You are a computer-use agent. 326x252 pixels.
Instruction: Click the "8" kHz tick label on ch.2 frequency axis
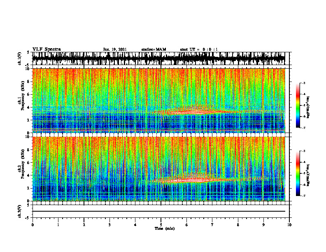(x=29, y=150)
